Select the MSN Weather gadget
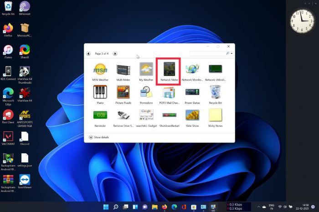319x212 pixels. 100,71
